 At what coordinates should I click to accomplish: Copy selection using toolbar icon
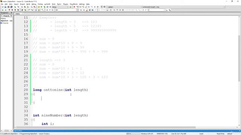(x=25, y=7)
